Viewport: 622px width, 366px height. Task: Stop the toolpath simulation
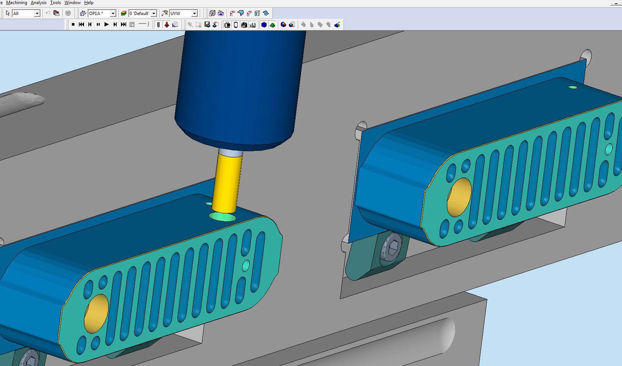coord(73,25)
